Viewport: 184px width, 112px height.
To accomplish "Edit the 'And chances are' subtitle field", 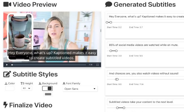I will (x=145, y=73).
